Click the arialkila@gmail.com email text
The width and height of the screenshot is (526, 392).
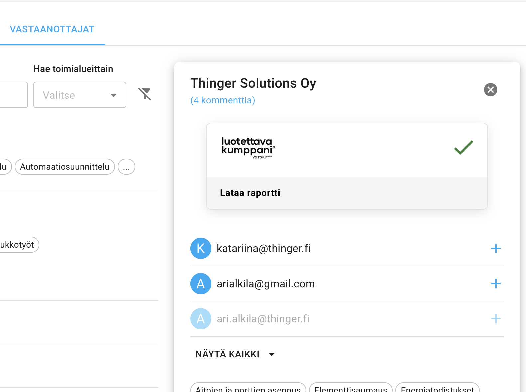tap(266, 284)
